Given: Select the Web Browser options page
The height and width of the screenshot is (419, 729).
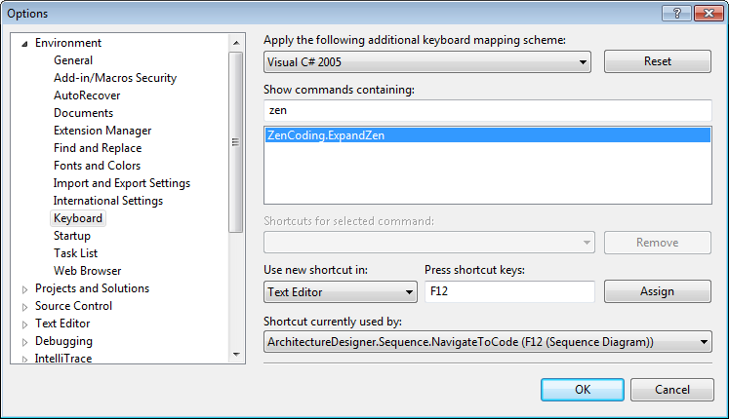Looking at the screenshot, I should coord(87,271).
